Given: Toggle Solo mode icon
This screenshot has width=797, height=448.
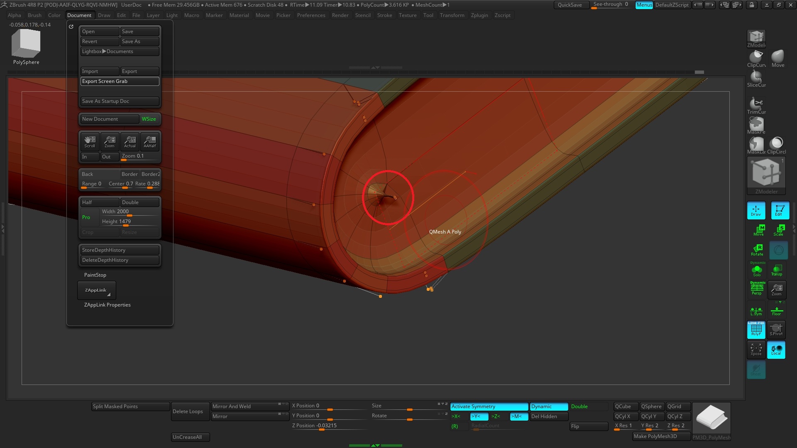Looking at the screenshot, I should tap(757, 269).
